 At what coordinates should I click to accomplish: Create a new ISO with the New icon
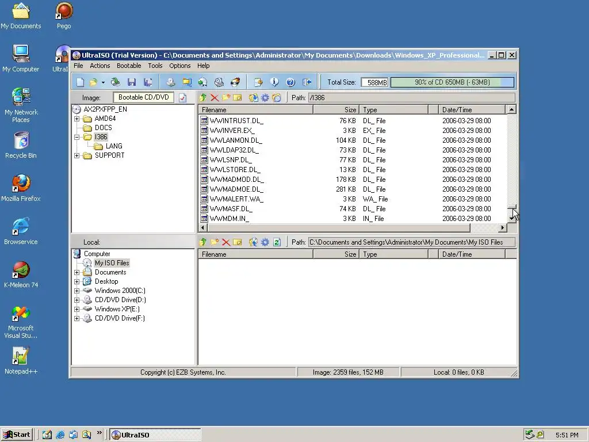point(81,82)
